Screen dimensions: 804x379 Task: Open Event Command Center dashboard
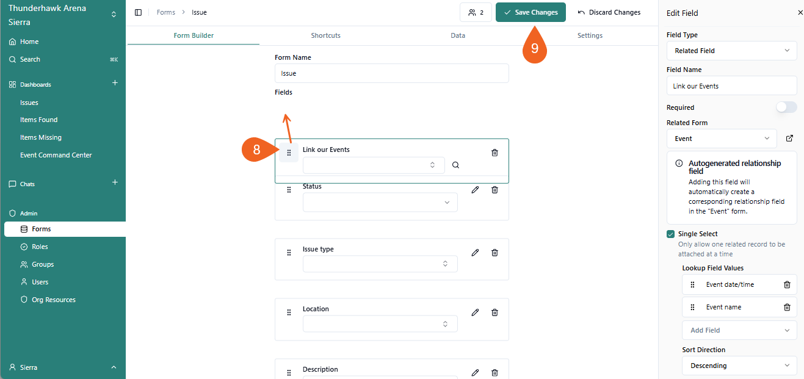(56, 155)
